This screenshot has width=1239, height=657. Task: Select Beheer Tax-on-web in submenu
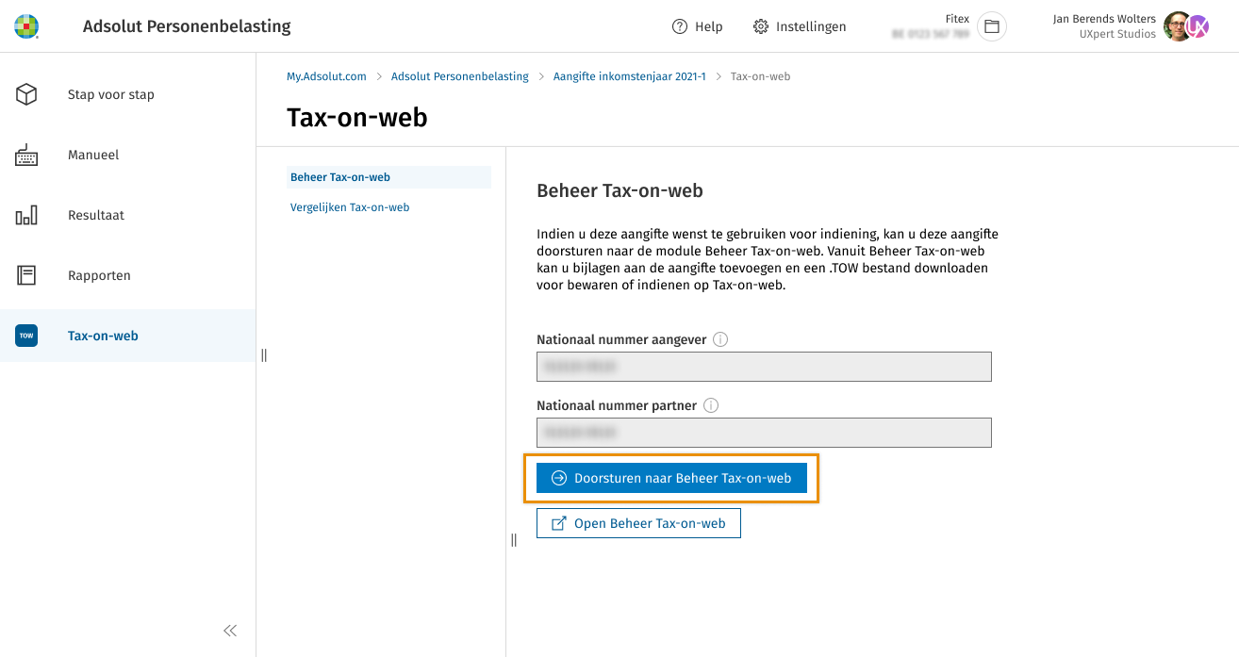[340, 177]
